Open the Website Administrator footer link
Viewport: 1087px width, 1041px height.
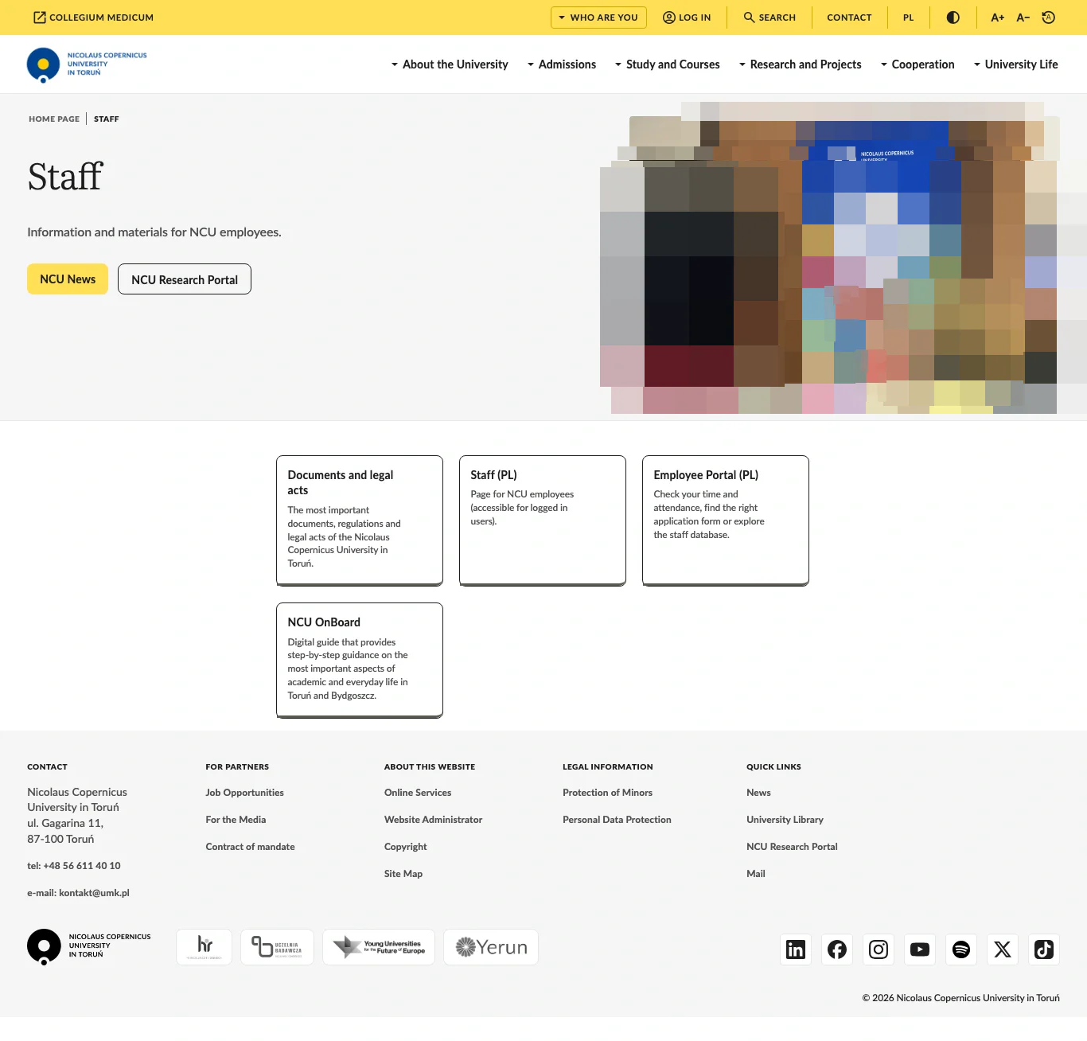click(433, 820)
